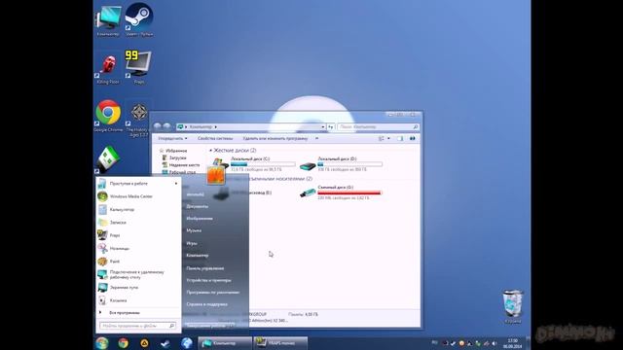This screenshot has width=623, height=350.
Task: Click the change view icon
Action: point(382,138)
